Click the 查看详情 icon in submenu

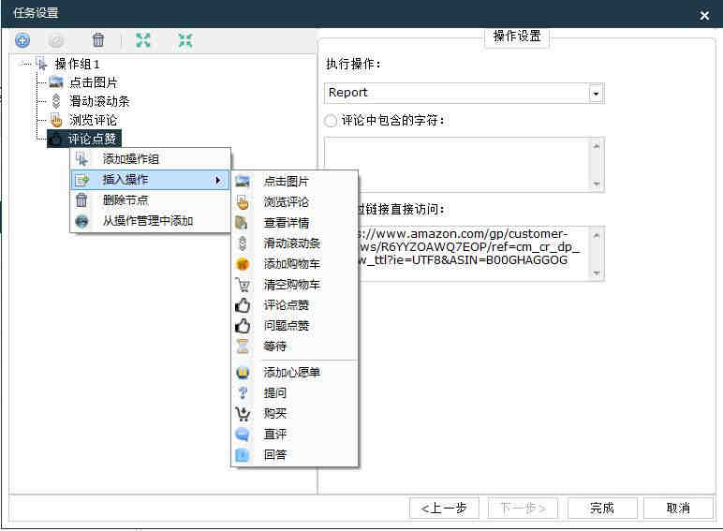pyautogui.click(x=242, y=223)
